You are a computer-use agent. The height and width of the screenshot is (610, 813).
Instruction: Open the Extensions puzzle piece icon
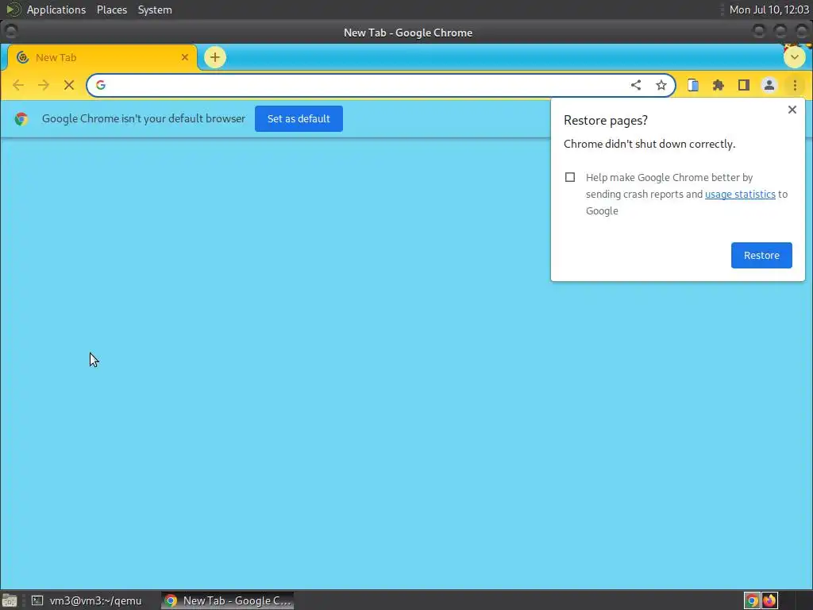pos(718,85)
